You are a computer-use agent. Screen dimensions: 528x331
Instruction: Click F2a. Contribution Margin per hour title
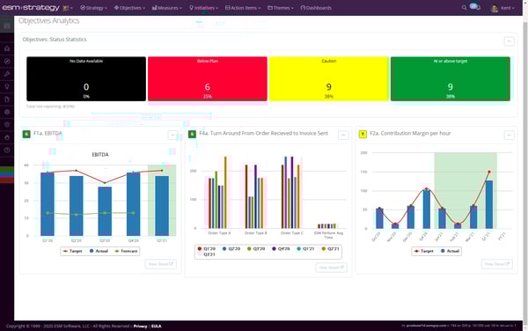(410, 133)
